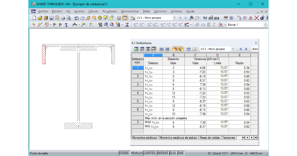
Task: Toggle first highlighted orange icon in Soldaduras toolbar
Action: pos(175,49)
